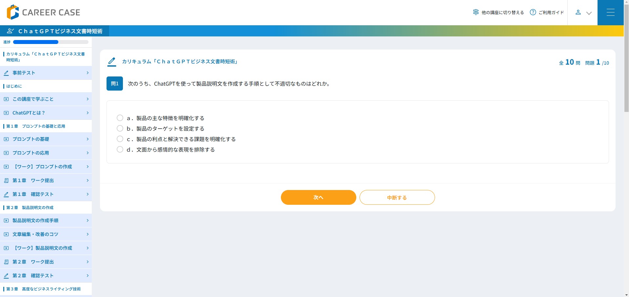Click the question mark help guide icon
The width and height of the screenshot is (629, 297).
coord(533,12)
